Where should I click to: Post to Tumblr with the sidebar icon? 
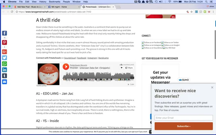click(x=4, y=76)
